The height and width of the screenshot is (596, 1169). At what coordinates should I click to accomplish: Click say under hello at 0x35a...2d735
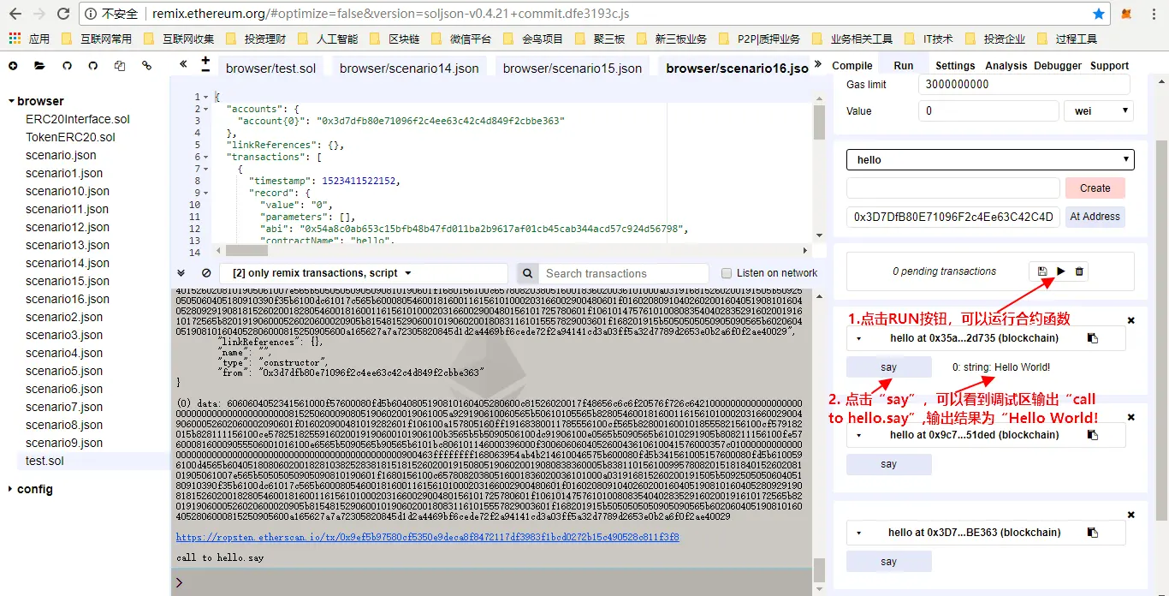[x=889, y=367]
